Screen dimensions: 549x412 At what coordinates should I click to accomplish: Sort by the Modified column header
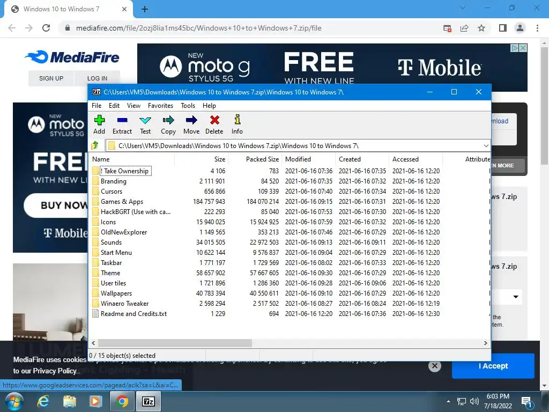308,159
